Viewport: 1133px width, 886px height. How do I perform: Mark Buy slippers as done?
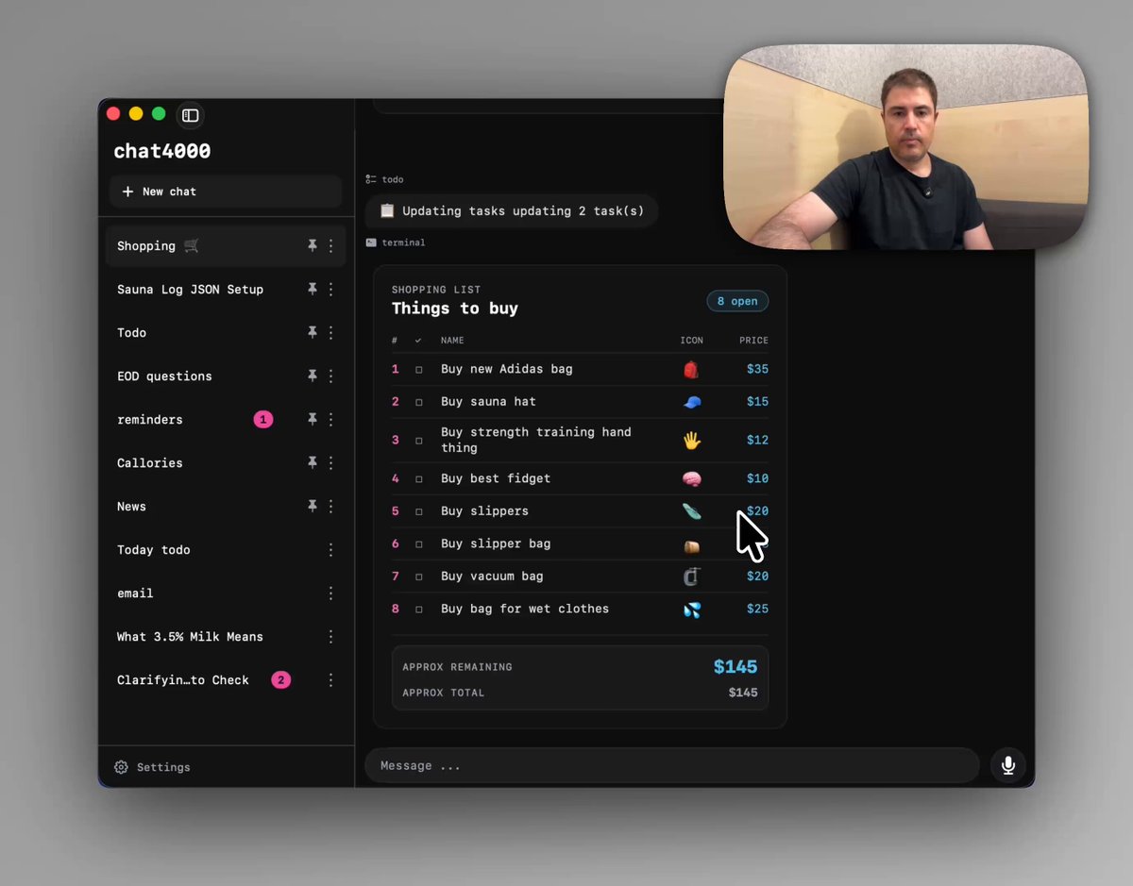point(419,511)
